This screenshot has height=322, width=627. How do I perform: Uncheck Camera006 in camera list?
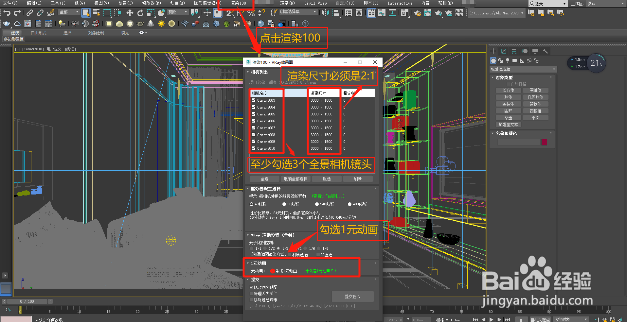254,121
